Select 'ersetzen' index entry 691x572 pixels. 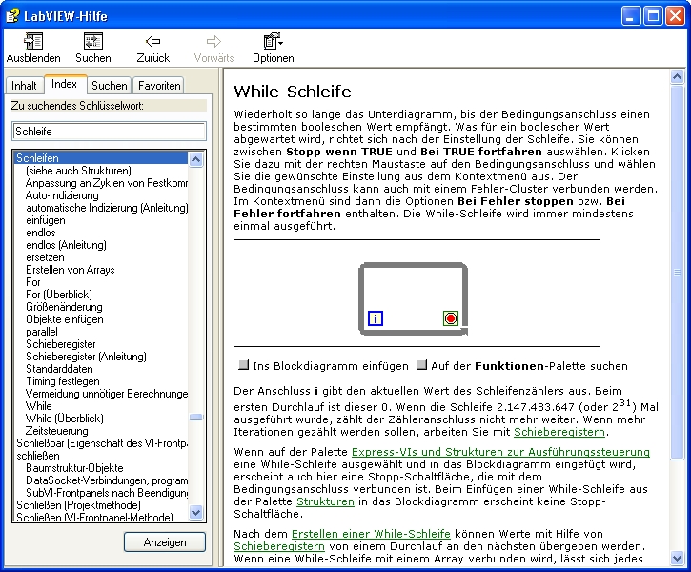click(45, 257)
